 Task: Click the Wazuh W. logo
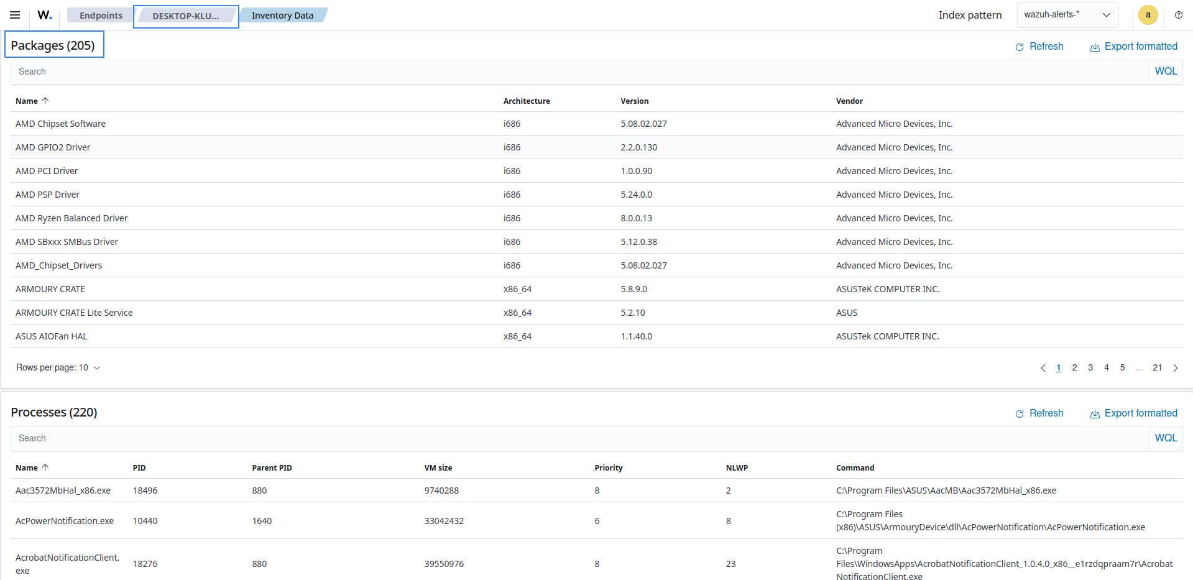tap(45, 15)
